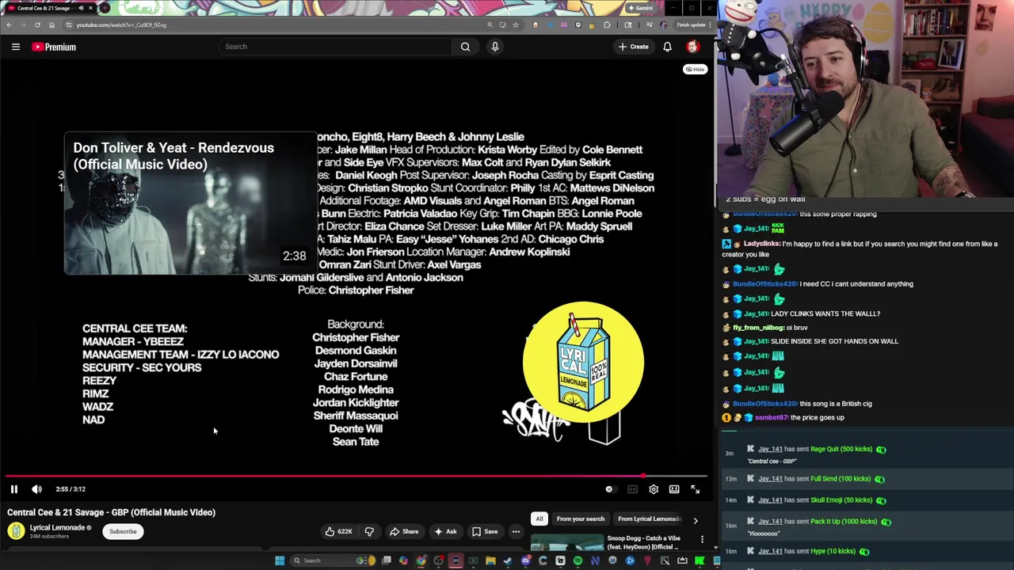Open the YouTube hamburger guide menu
The image size is (1014, 570).
click(x=15, y=47)
